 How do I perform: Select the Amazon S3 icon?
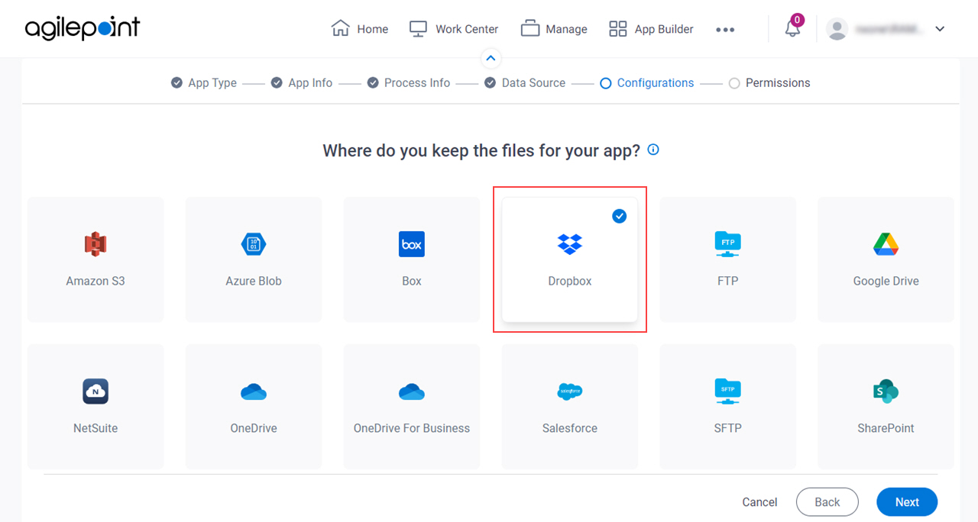point(96,244)
